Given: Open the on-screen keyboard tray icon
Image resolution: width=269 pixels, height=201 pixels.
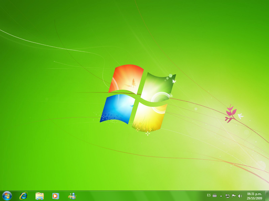Looking at the screenshot, I should coord(214,196).
